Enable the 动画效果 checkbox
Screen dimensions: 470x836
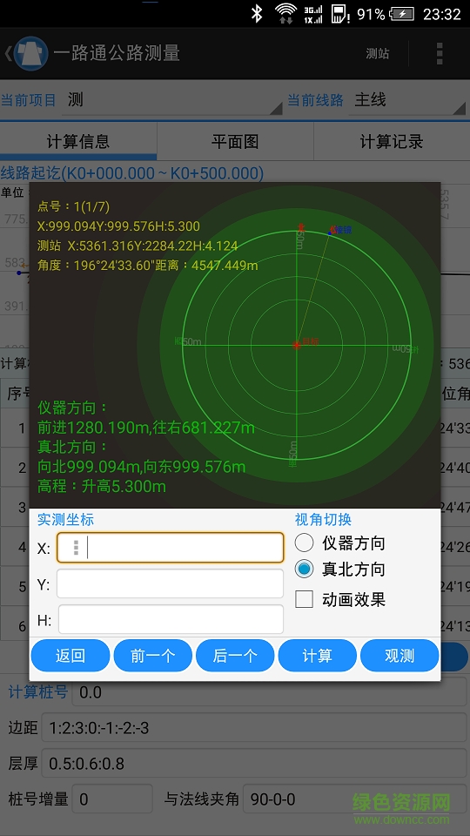(x=305, y=599)
